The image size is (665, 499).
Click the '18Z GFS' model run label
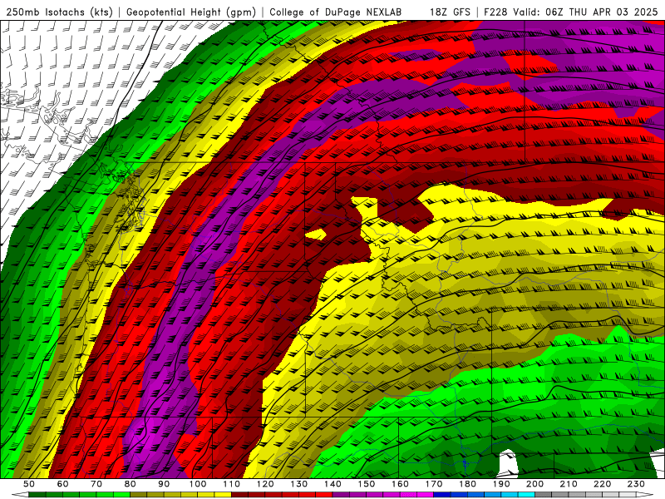pos(450,12)
